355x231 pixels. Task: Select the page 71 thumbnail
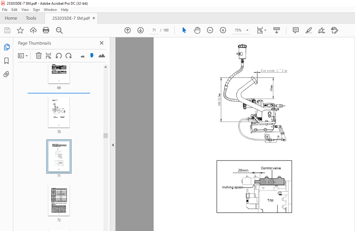(59, 156)
